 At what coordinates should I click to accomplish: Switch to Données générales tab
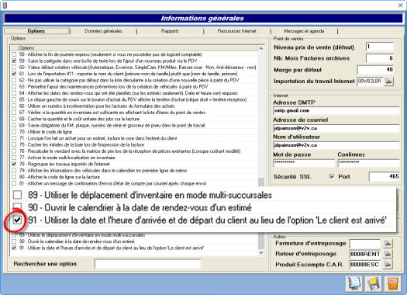103,31
